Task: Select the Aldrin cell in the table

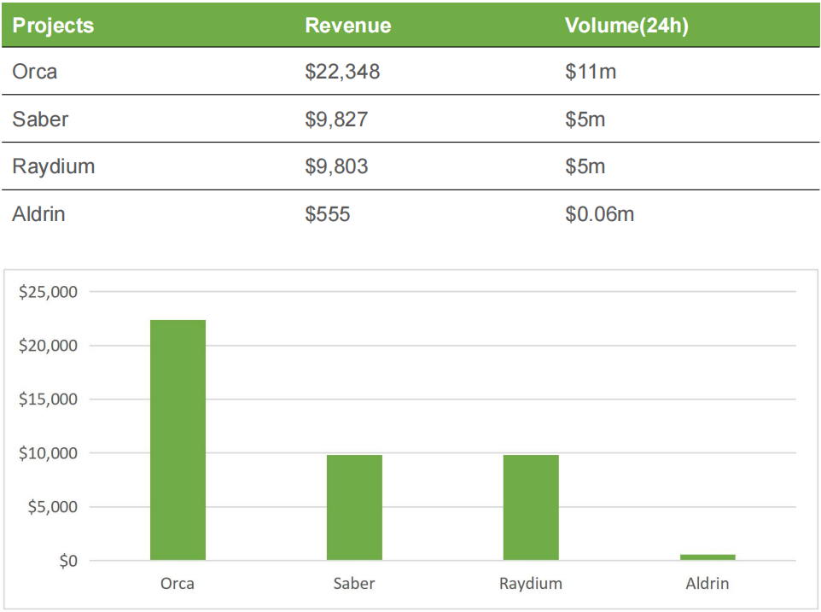Action: 38,214
